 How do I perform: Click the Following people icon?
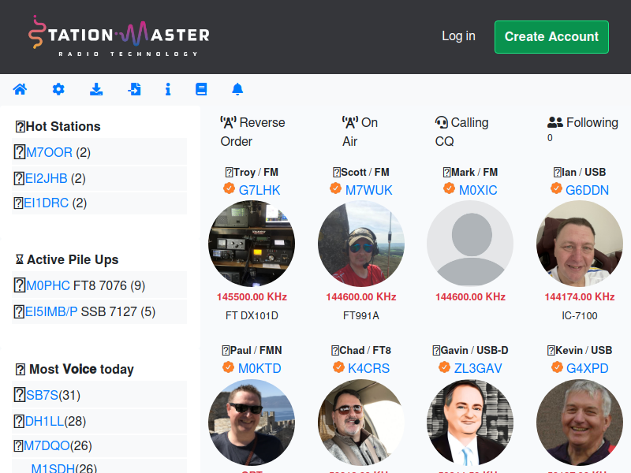pyautogui.click(x=555, y=122)
